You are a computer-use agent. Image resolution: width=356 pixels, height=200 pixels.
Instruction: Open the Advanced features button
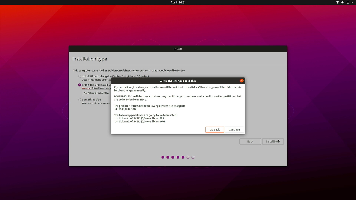(x=96, y=93)
